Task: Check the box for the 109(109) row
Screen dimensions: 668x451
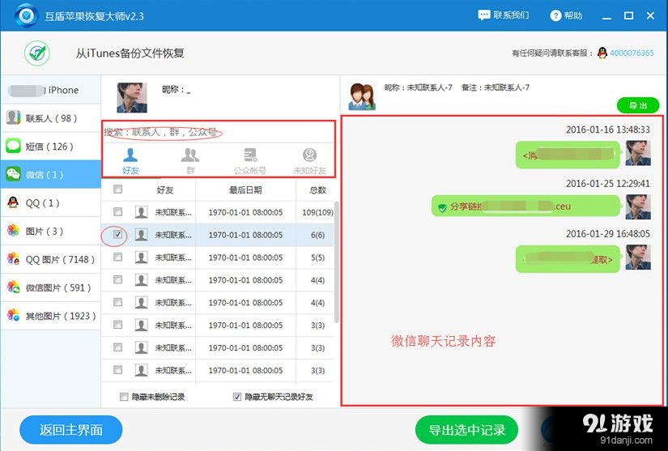Action: click(x=118, y=211)
